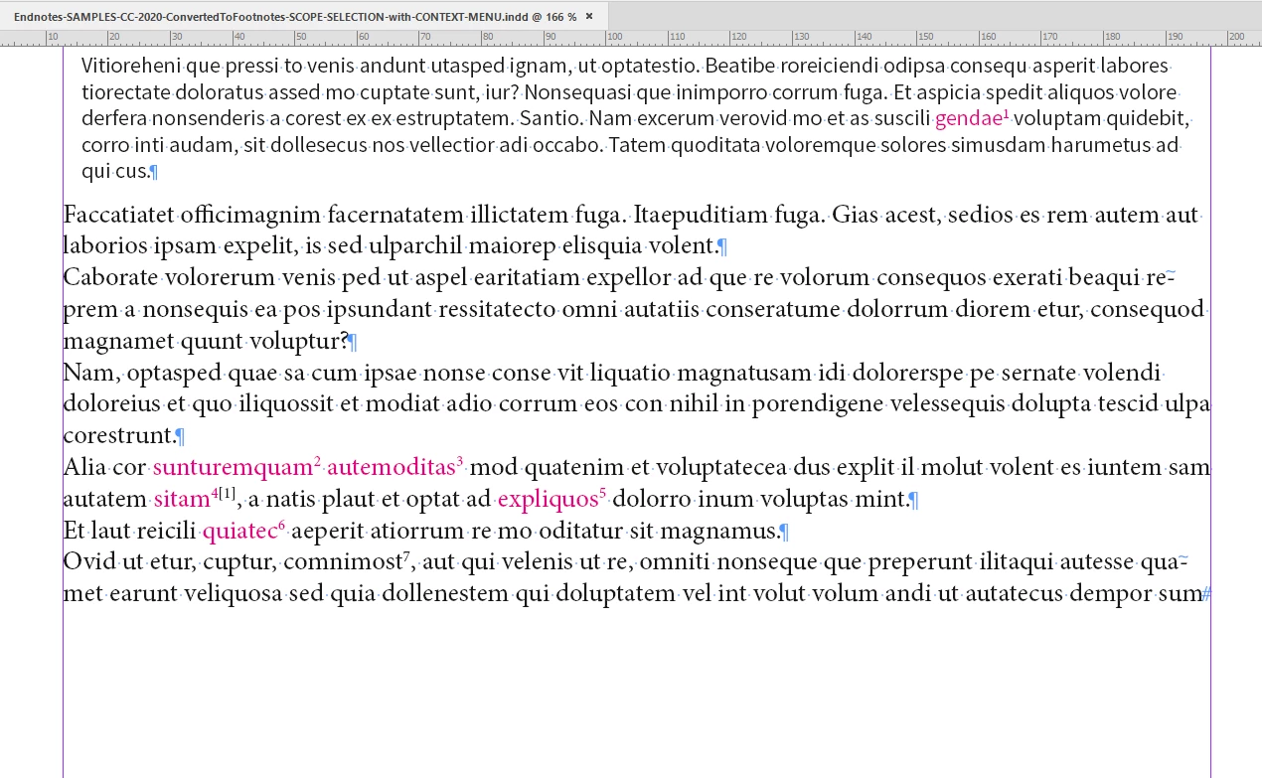
Task: Click the word "magnamus." in the Et laut line
Action: click(x=719, y=532)
